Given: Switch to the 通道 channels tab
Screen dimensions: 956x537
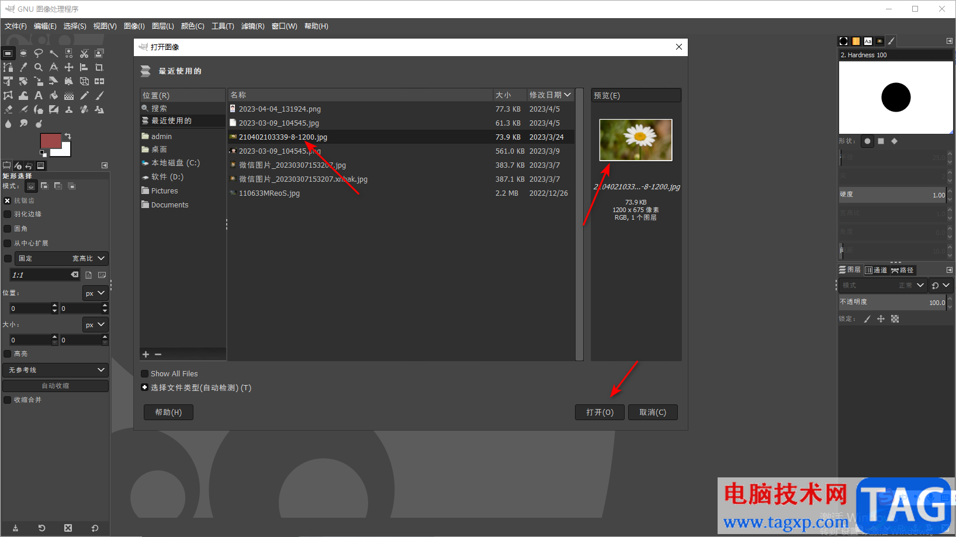Looking at the screenshot, I should 877,270.
